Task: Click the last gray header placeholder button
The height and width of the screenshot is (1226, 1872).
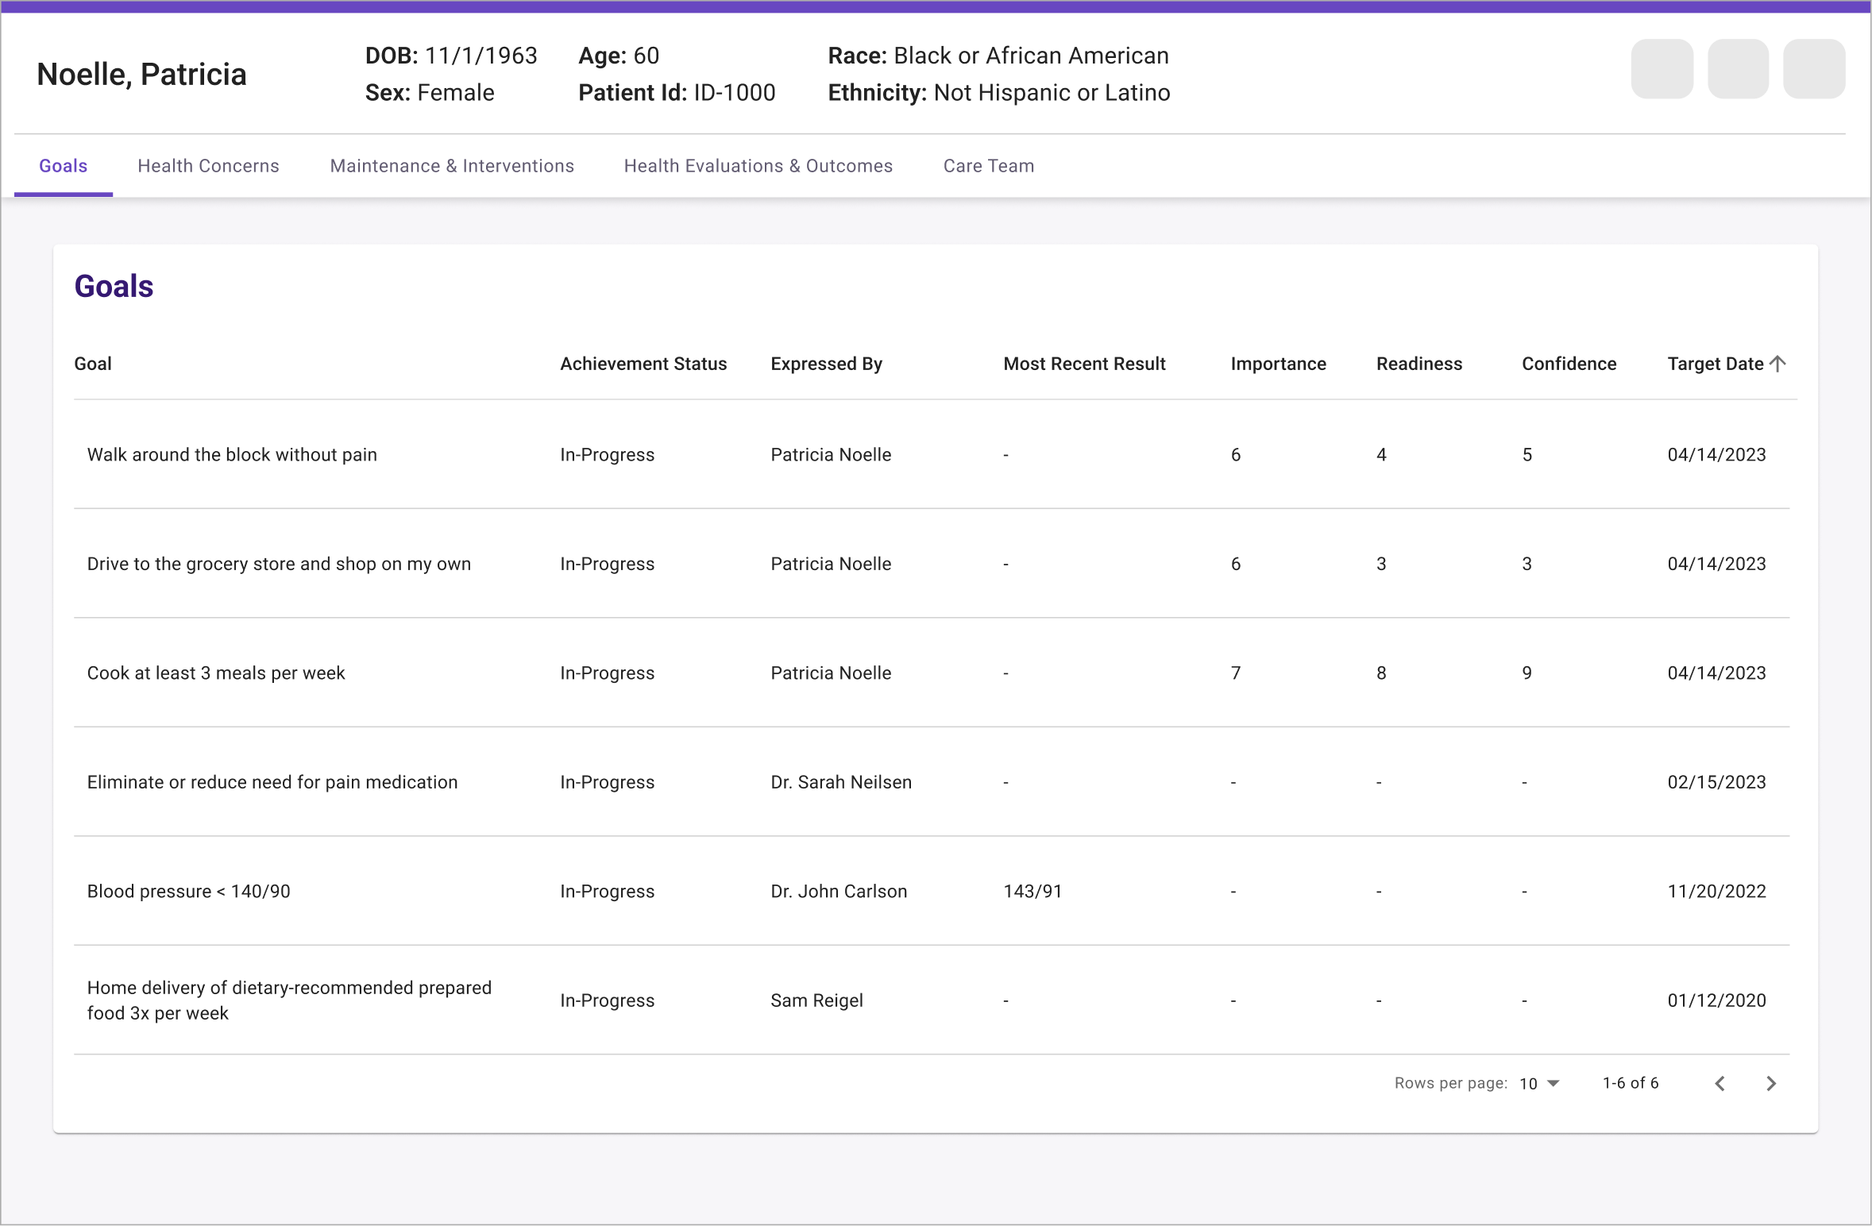Action: coord(1814,69)
